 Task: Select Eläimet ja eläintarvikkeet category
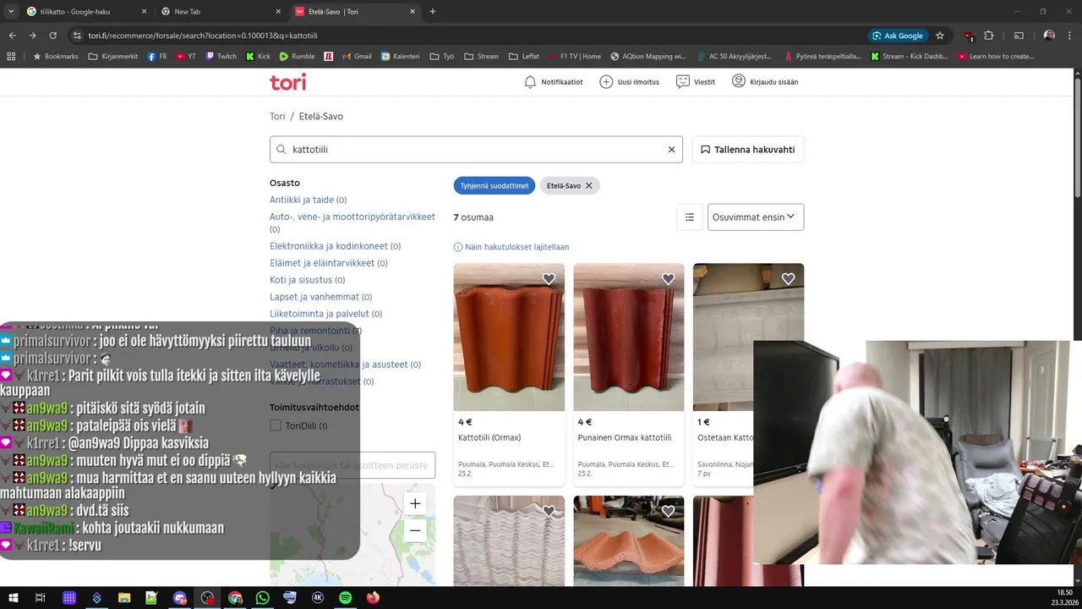(x=322, y=263)
